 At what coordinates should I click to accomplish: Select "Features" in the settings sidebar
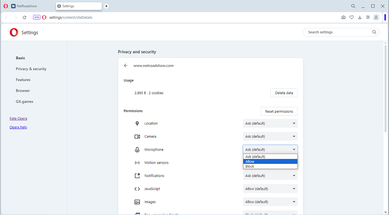click(23, 79)
